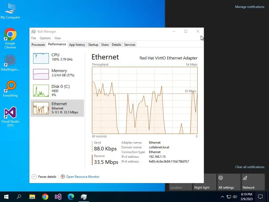This screenshot has height=202, width=269.
Task: Open Everything search desktop shortcut
Action: tap(10, 89)
